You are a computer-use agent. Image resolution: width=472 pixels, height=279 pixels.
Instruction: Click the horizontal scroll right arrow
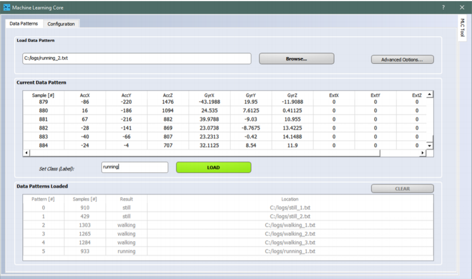click(x=423, y=153)
